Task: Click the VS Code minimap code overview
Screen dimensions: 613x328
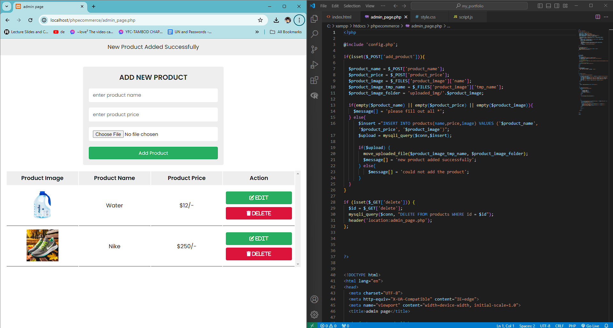Action: [x=593, y=72]
